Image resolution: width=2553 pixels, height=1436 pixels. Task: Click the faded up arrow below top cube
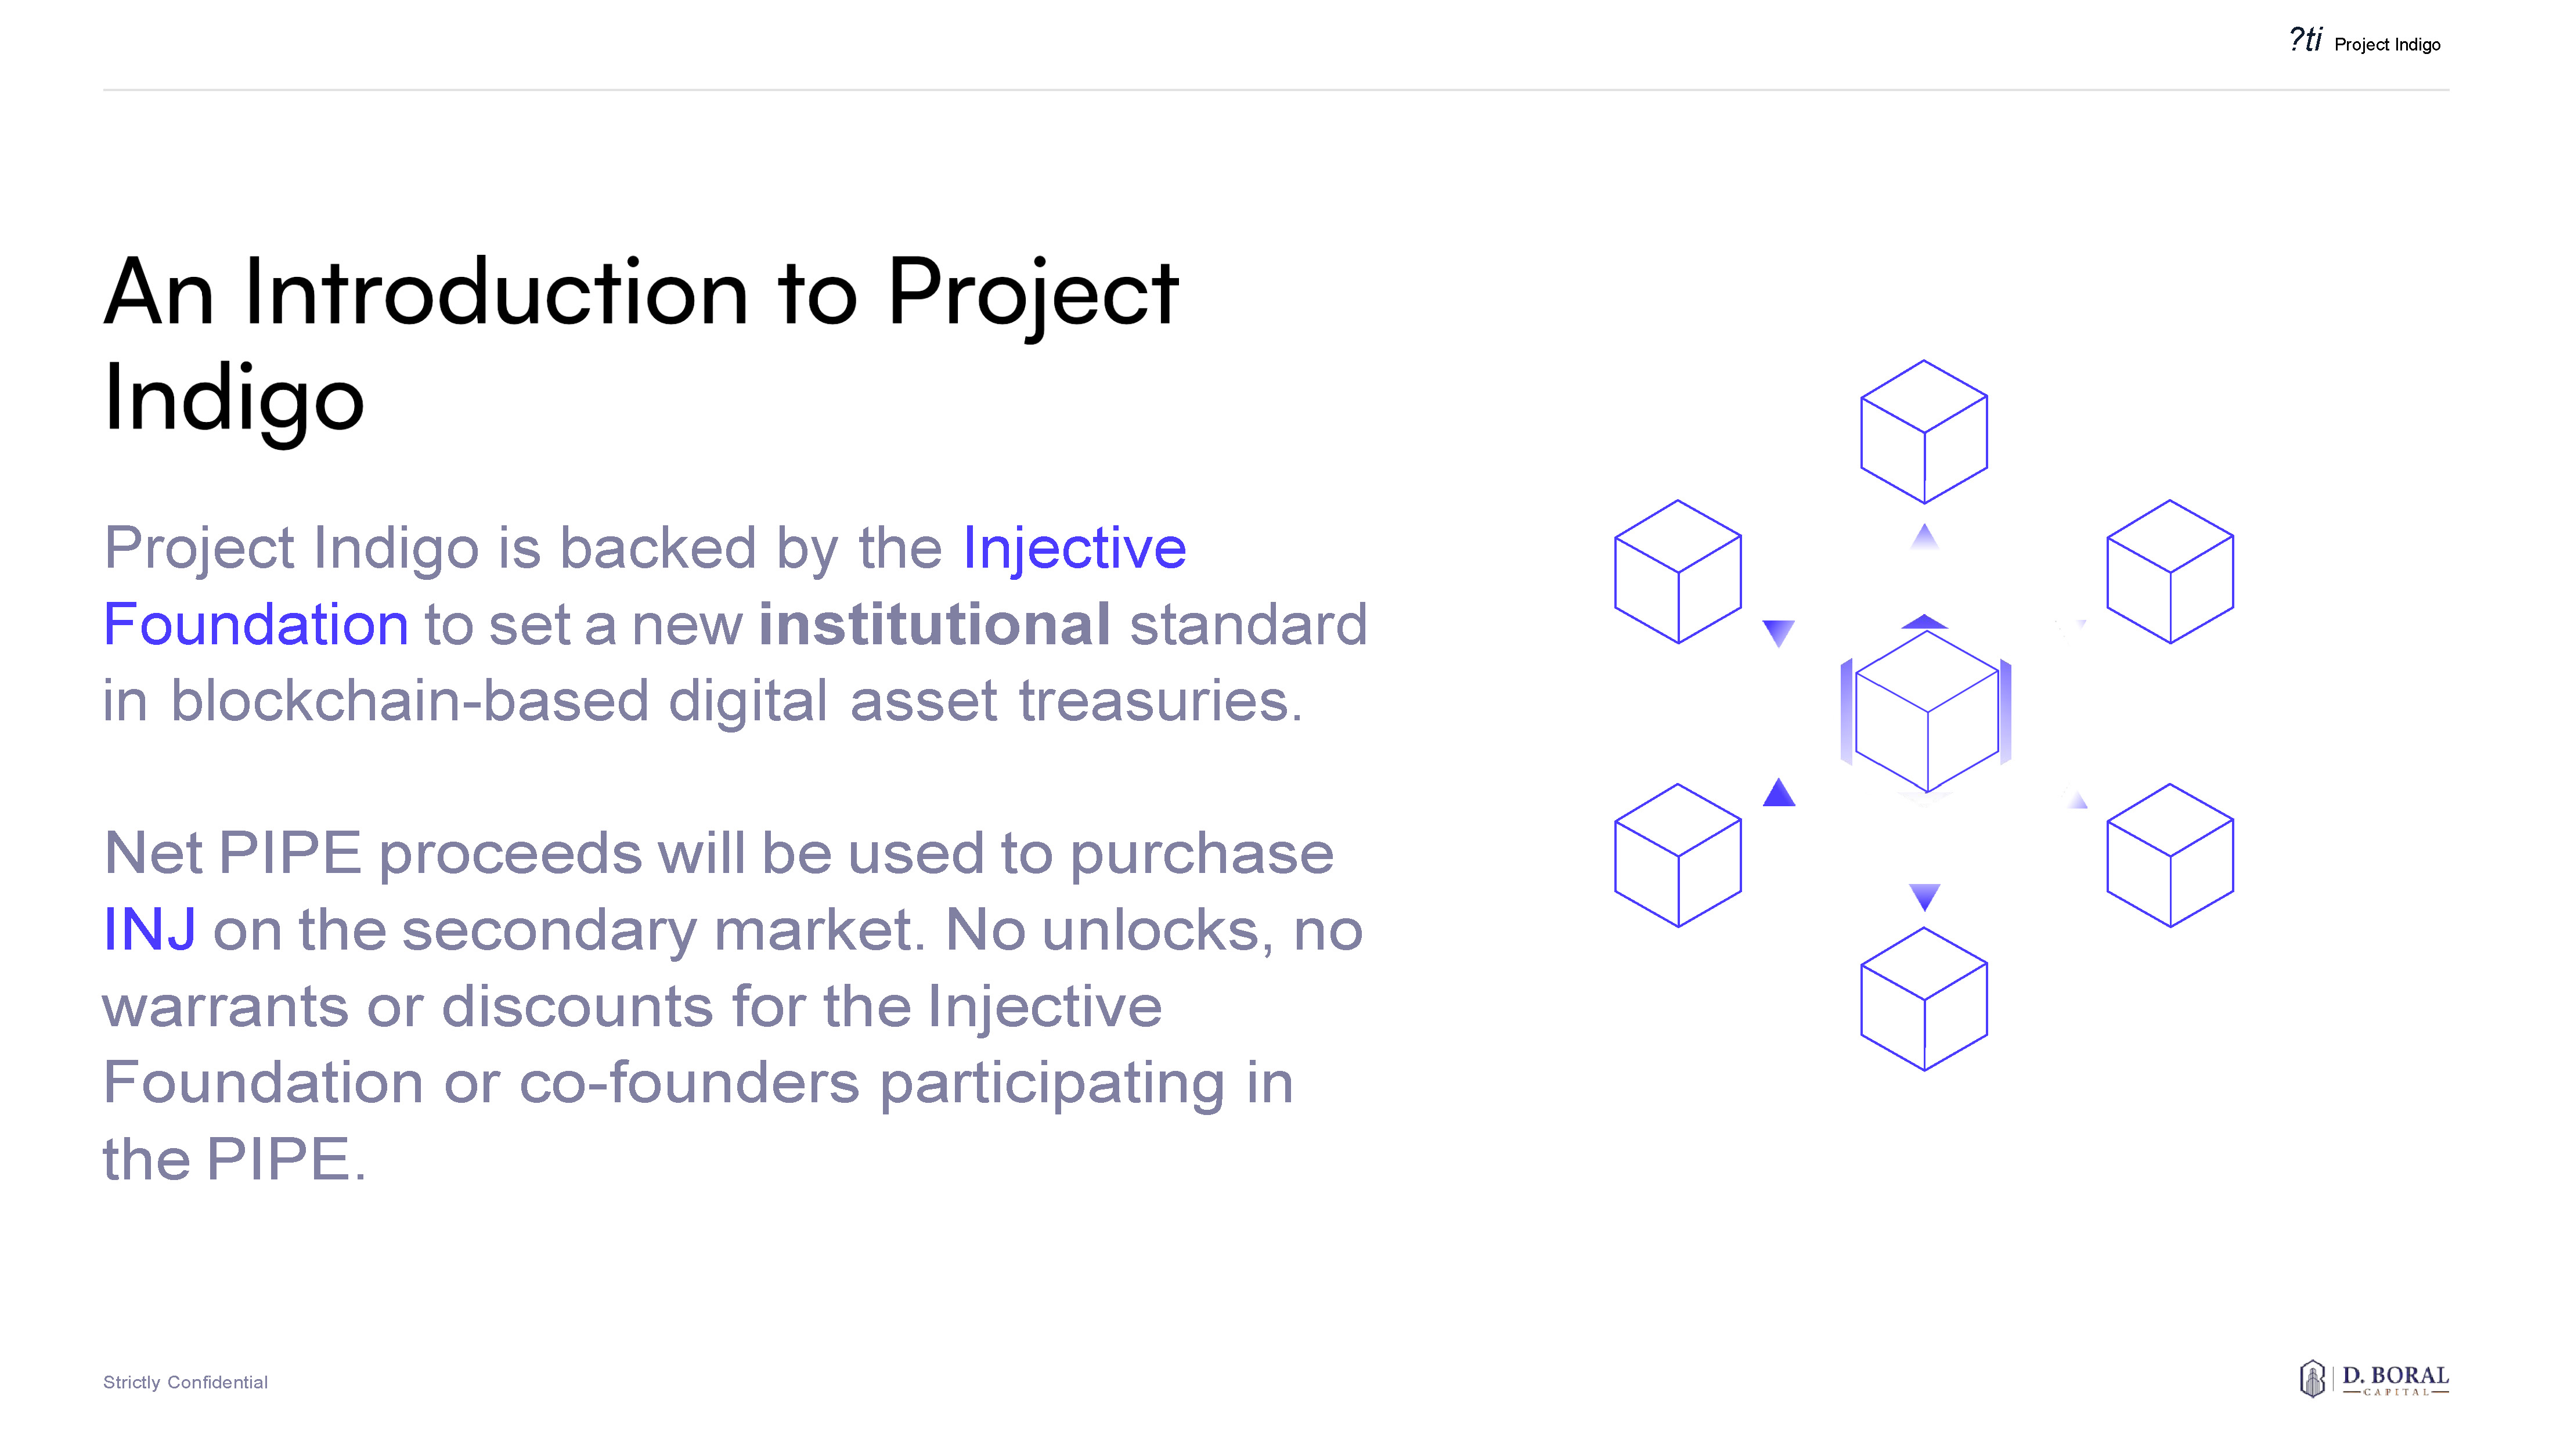[x=1924, y=537]
